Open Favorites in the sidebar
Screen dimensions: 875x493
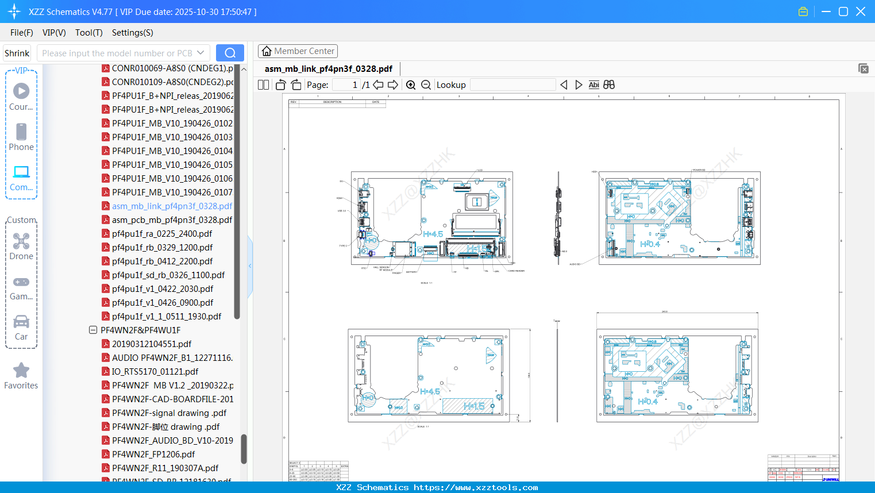click(21, 376)
